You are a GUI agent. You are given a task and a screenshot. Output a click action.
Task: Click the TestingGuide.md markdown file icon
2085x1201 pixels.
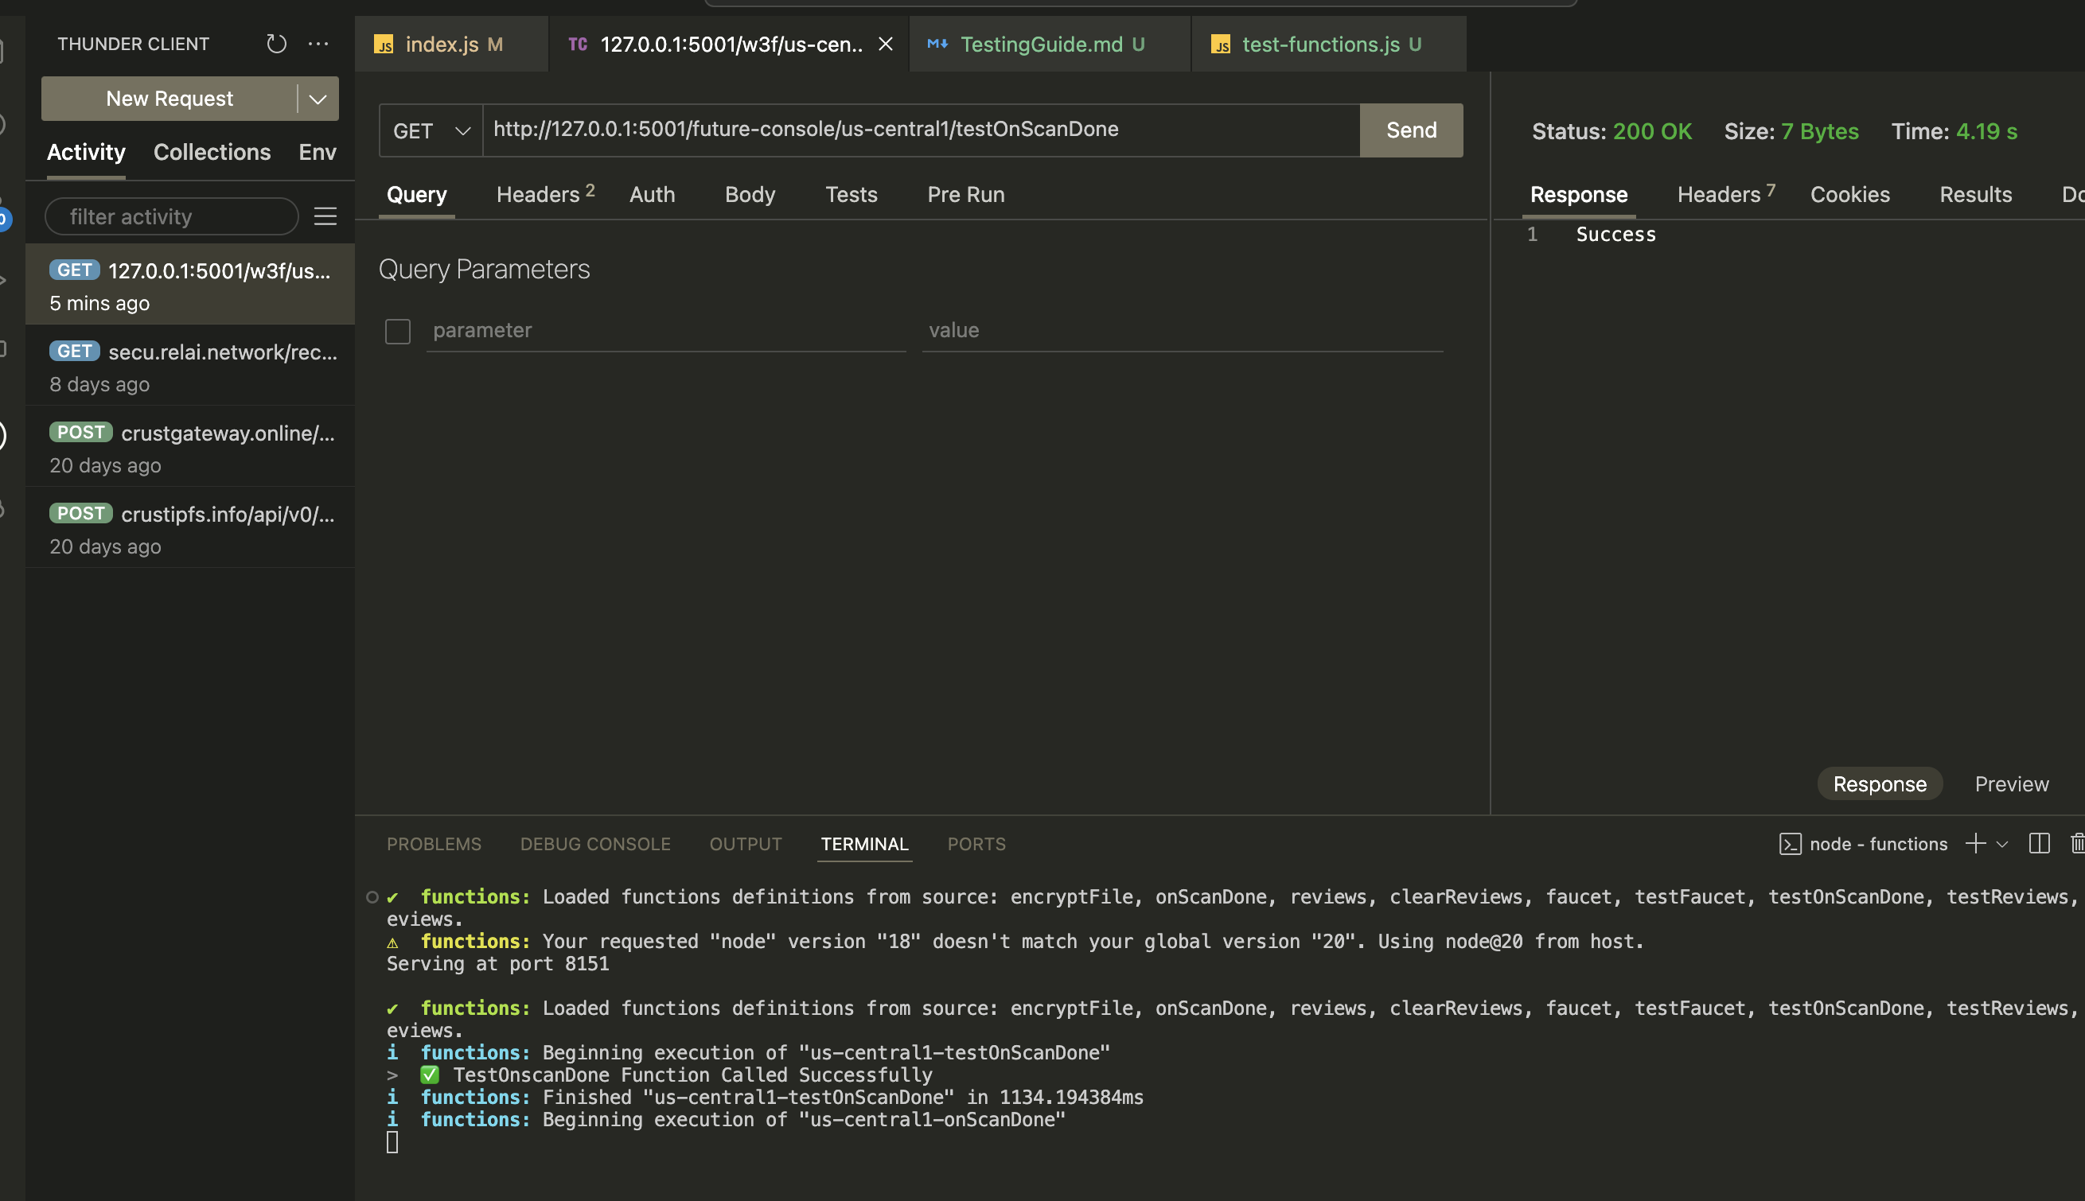tap(937, 44)
